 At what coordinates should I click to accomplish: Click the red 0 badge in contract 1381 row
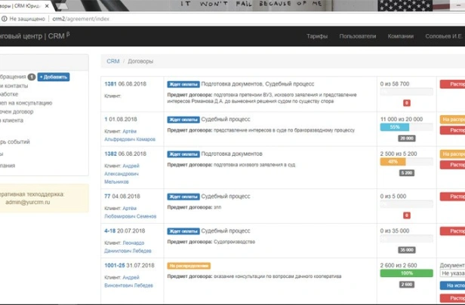click(x=406, y=102)
